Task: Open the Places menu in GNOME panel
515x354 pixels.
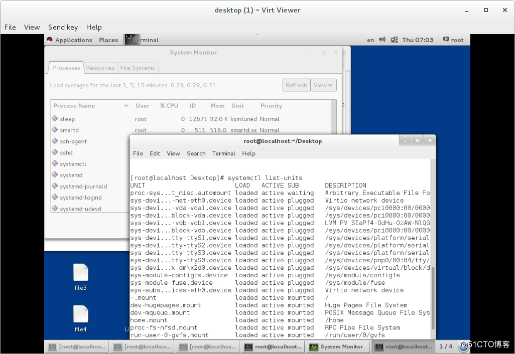Action: [108, 40]
